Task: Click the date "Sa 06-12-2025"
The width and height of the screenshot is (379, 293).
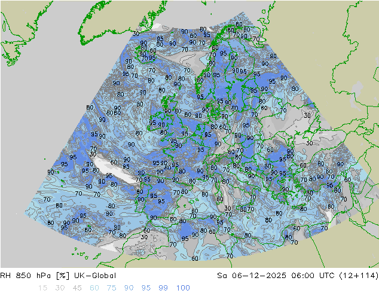Action: [252, 276]
